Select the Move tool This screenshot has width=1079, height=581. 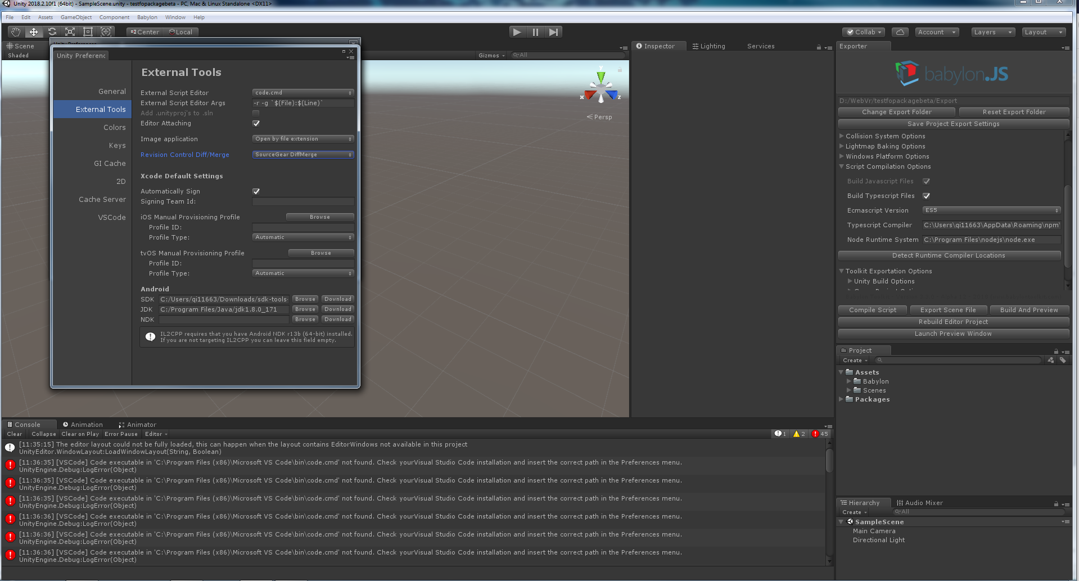[34, 32]
